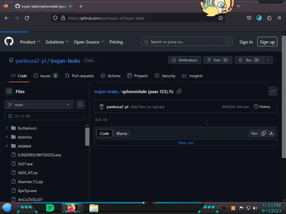Expand the skidded folder
Screen dimensions: 286x214
point(7,146)
